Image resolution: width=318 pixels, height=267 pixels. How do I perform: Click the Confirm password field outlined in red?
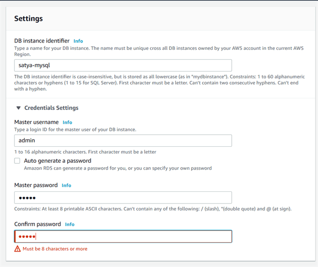coord(123,236)
